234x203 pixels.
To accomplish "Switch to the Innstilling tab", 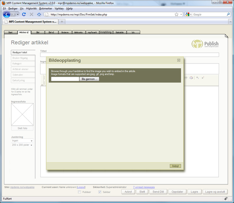I will [105, 33].
